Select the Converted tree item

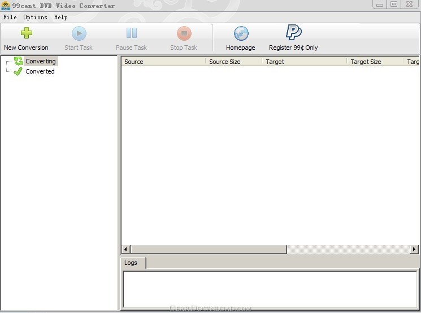(x=40, y=71)
